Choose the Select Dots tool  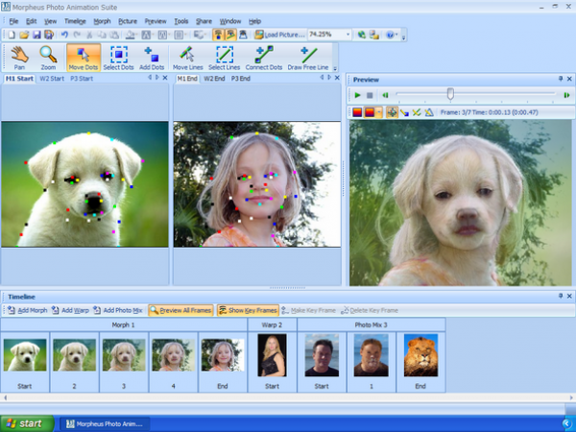click(x=119, y=58)
